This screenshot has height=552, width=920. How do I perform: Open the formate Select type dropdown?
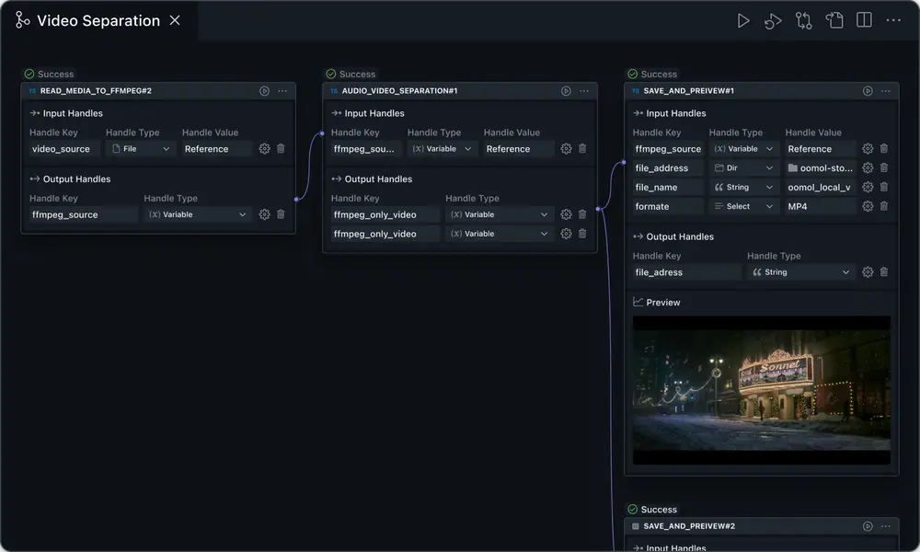pos(743,207)
